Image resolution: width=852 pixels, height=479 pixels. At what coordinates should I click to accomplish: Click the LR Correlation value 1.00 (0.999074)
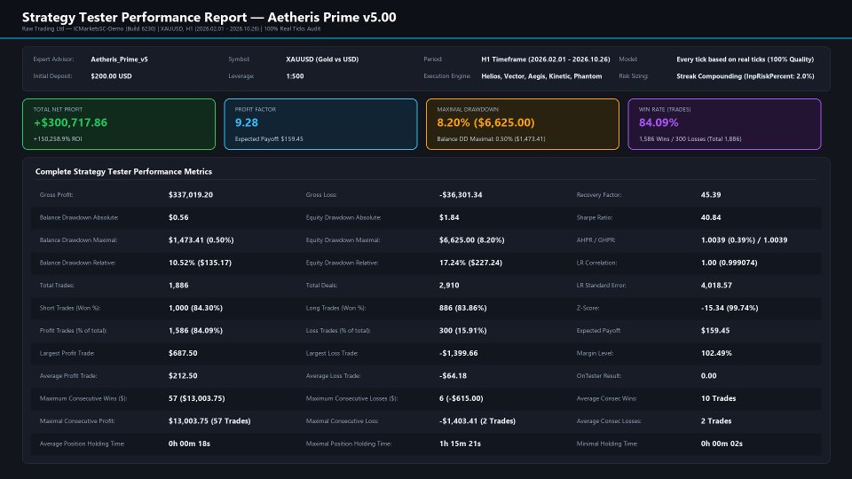coord(729,263)
